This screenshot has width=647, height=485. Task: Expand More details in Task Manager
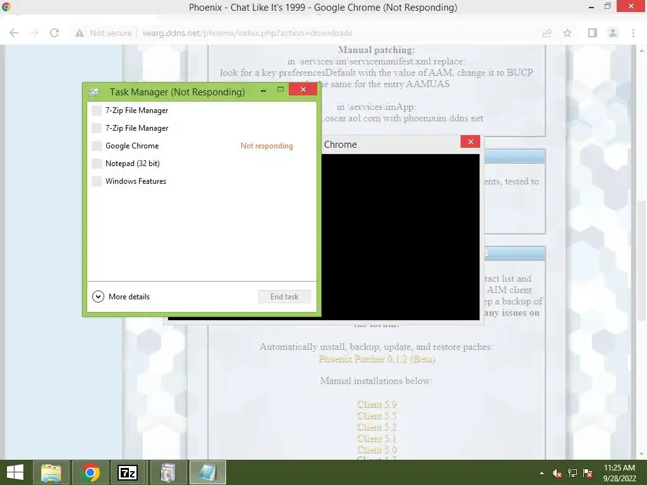click(x=121, y=297)
